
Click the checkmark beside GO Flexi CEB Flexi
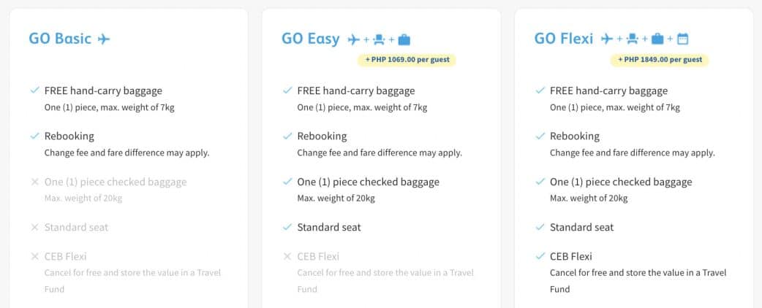tap(540, 256)
